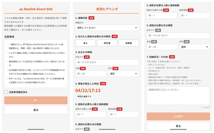
Task: Click 戻る button below the 次へ button
Action: pos(36,110)
